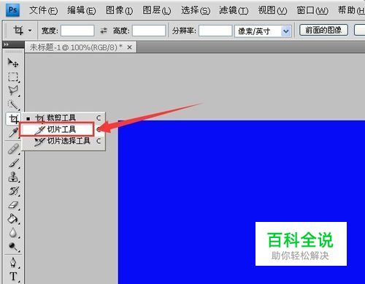Select the Blur tool
Viewport: 365px width, 284px height.
[13, 233]
